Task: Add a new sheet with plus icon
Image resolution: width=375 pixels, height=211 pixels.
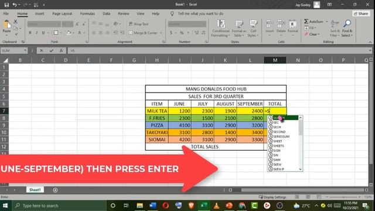Action: pos(55,190)
